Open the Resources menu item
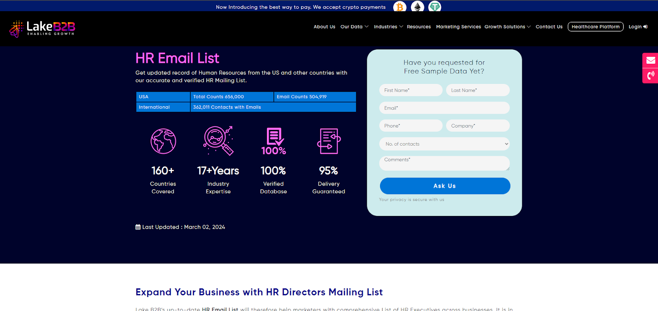 point(419,27)
